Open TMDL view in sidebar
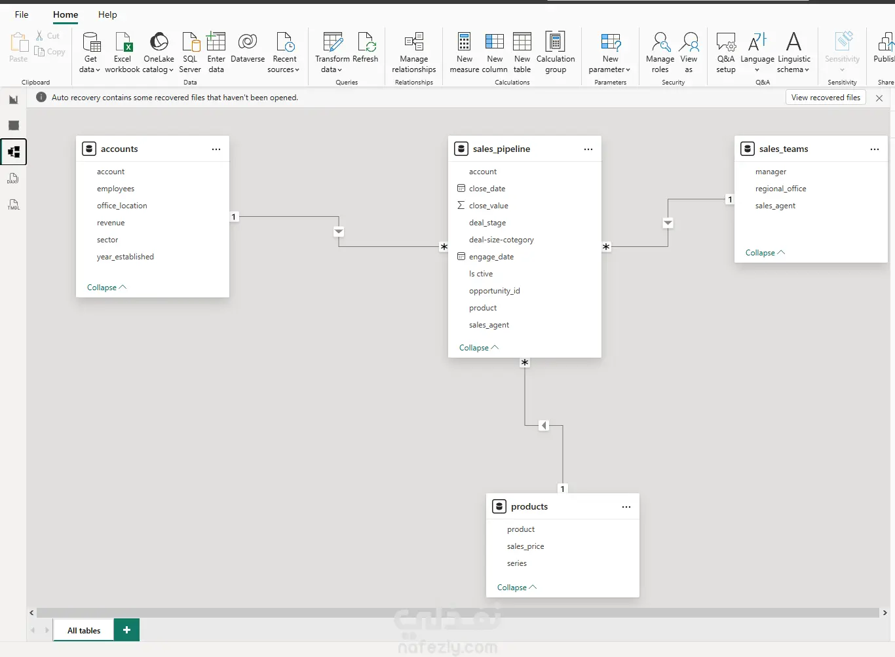Image resolution: width=895 pixels, height=657 pixels. [x=14, y=204]
